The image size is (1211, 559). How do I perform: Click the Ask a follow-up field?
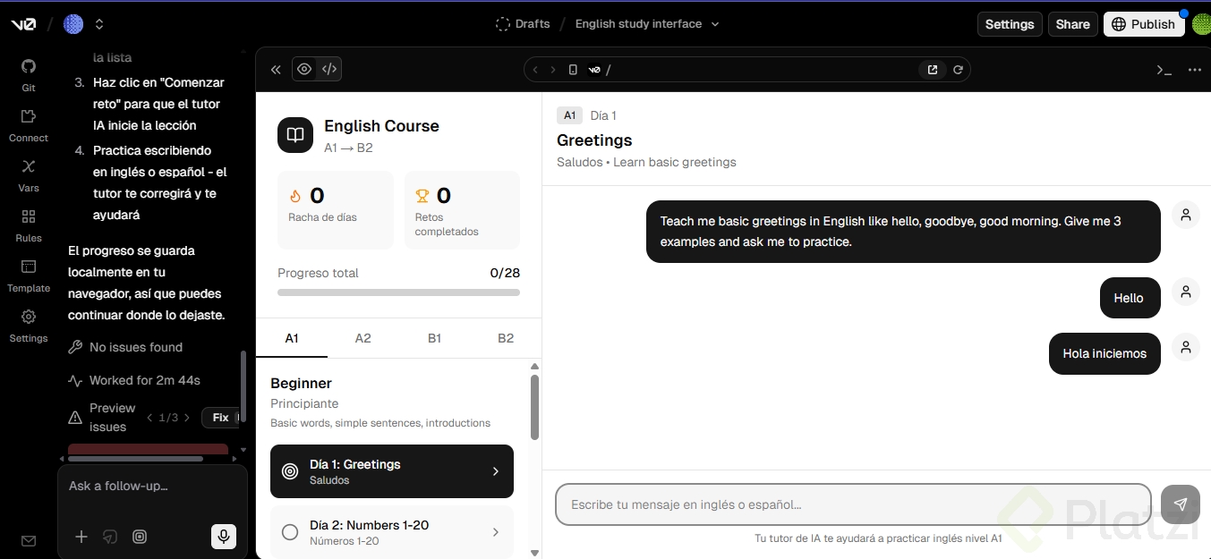tap(152, 486)
